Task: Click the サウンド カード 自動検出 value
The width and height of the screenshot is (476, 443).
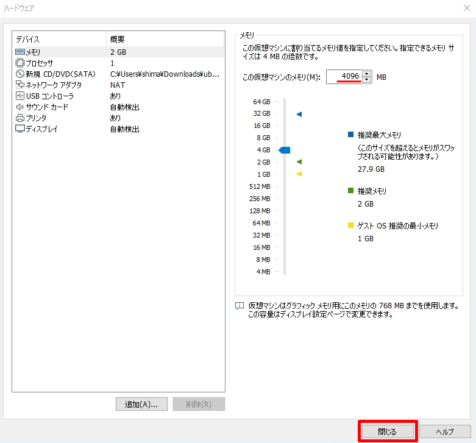Action: point(124,107)
